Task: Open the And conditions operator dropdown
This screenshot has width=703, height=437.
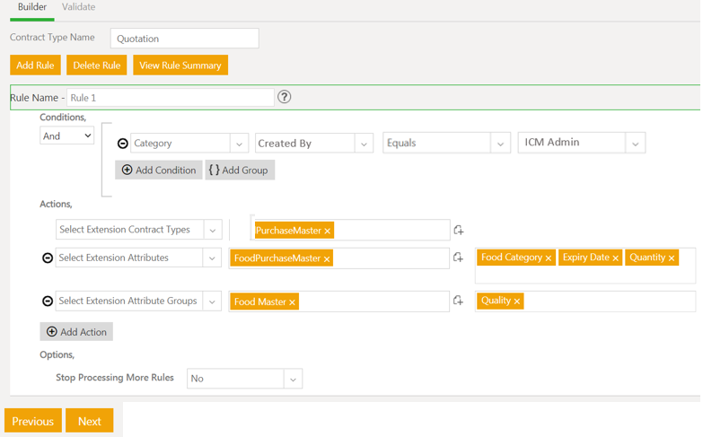Action: 67,136
